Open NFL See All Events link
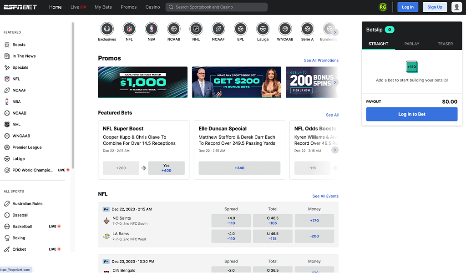Image resolution: width=466 pixels, height=273 pixels. (325, 197)
